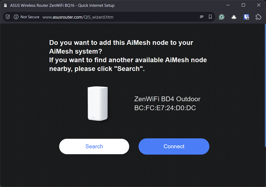Click Search to find another AiMesh node
Screen dimensions: 266x187
(94, 146)
